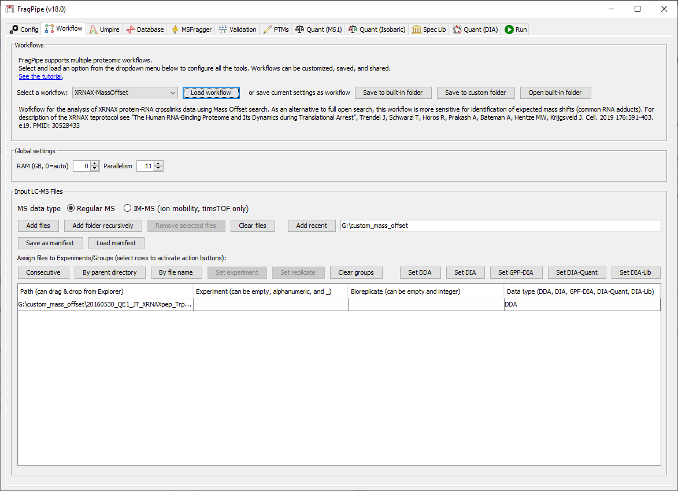Screen dimensions: 678x491
Task: Click the Clear files button
Action: [x=253, y=226]
